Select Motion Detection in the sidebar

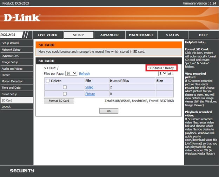pos(12,81)
